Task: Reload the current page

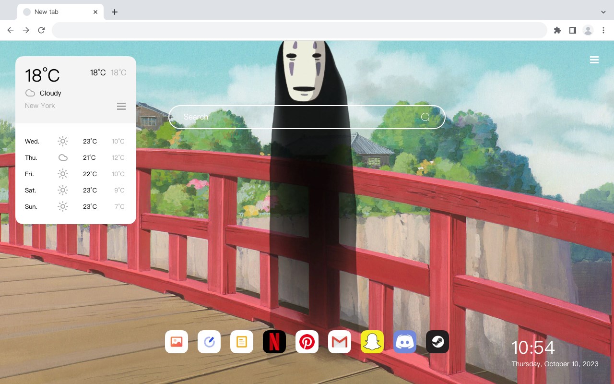Action: (41, 30)
